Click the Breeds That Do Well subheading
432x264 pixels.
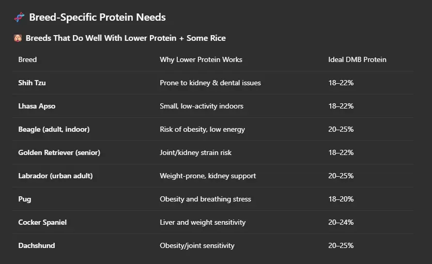coord(126,38)
